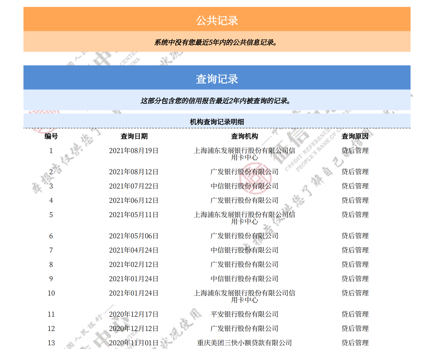Click the public records notice about 最近5年
This screenshot has width=426, height=349.
(215, 42)
